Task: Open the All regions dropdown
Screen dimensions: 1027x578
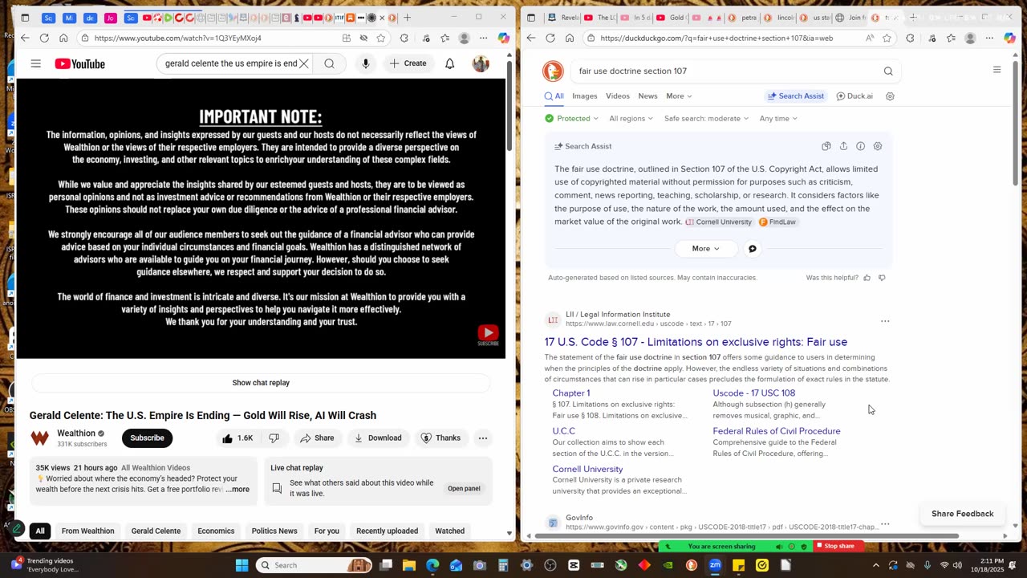Action: (x=631, y=118)
